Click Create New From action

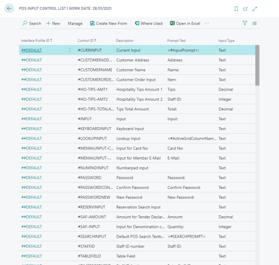click(108, 23)
